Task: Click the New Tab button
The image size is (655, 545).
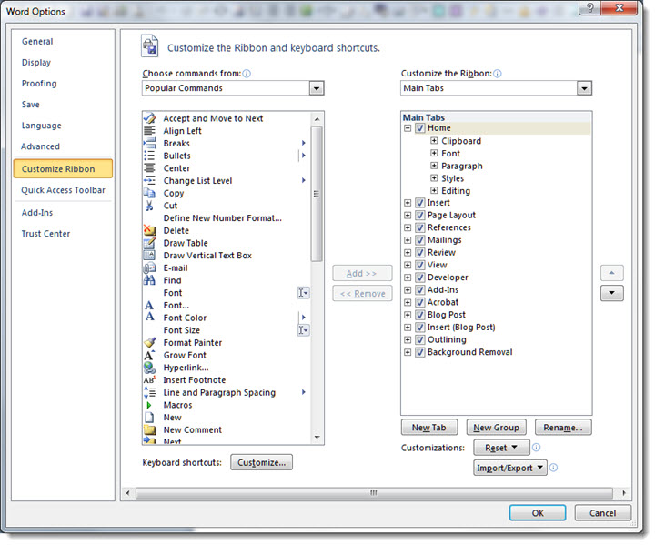Action: [x=429, y=428]
